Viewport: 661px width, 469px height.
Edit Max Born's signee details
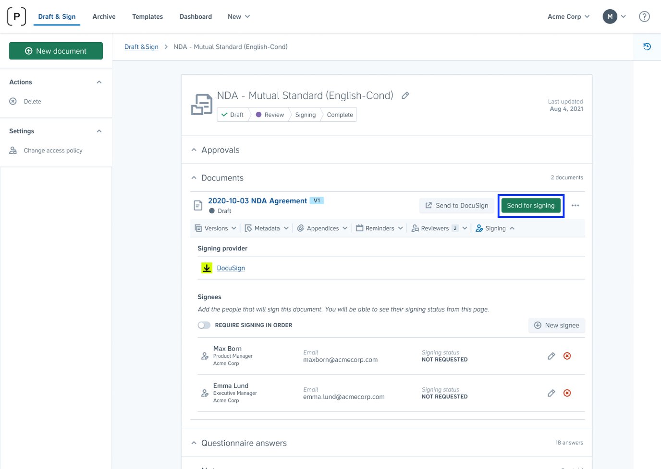551,356
